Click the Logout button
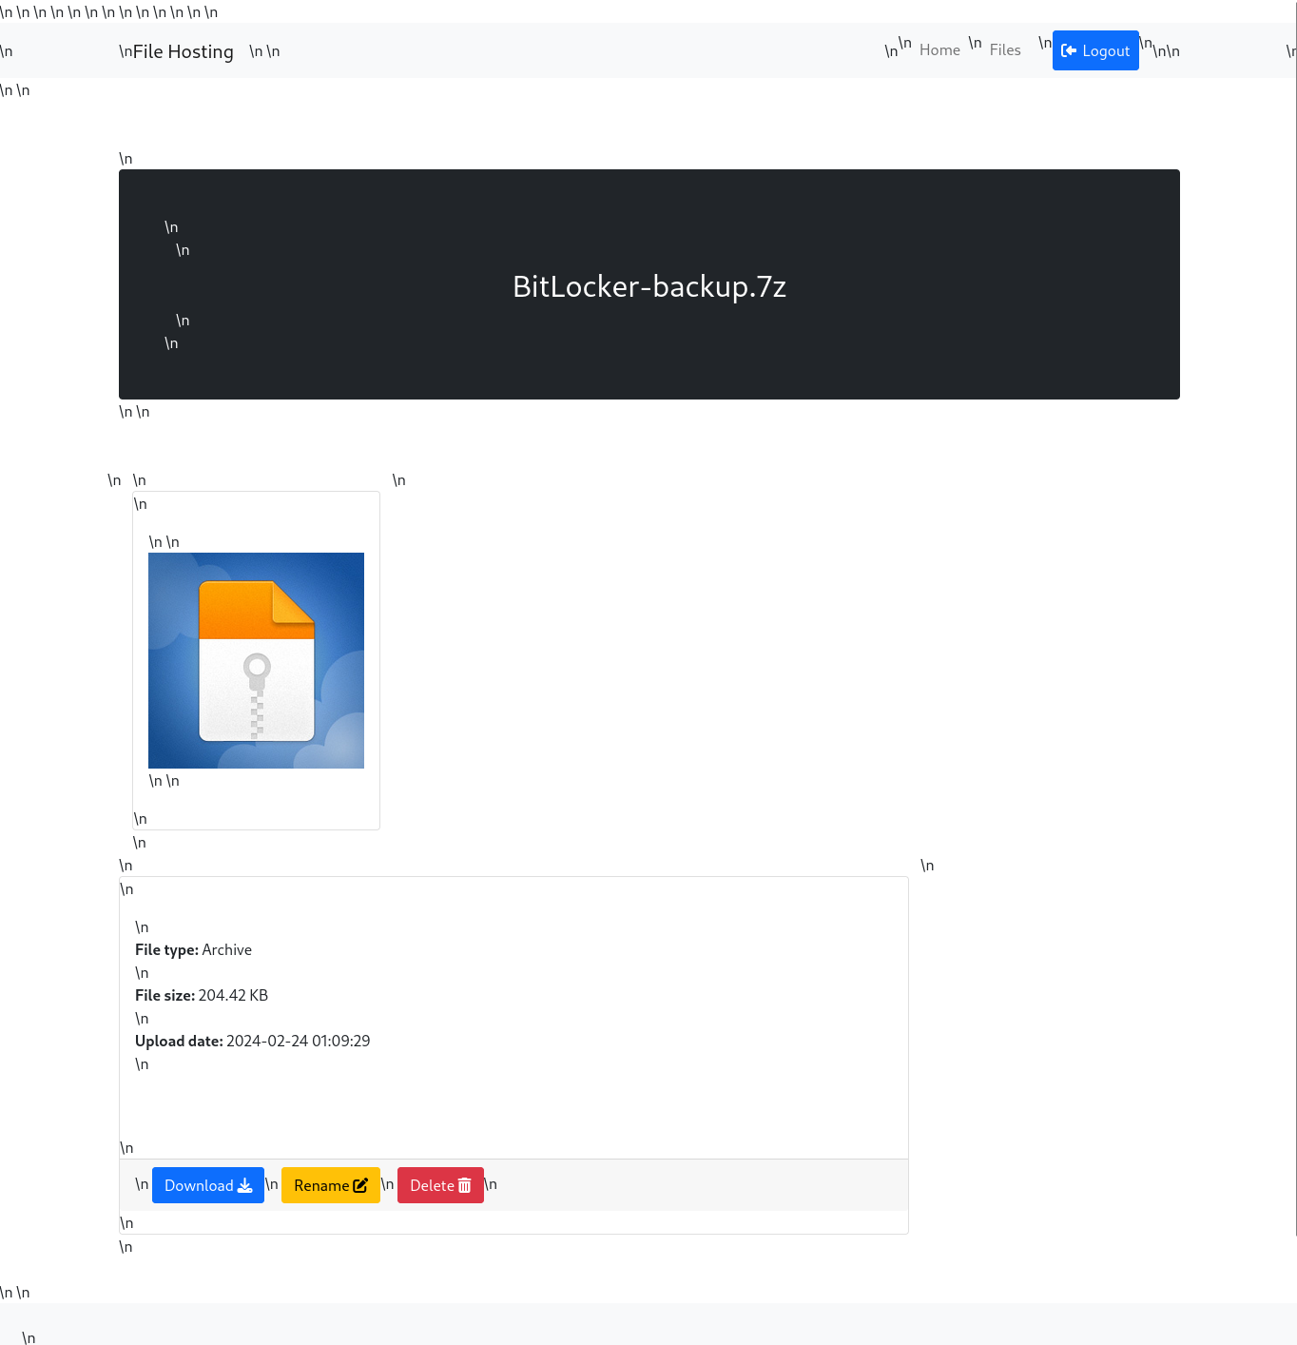Screen dimensions: 1297x1345 pyautogui.click(x=1095, y=50)
